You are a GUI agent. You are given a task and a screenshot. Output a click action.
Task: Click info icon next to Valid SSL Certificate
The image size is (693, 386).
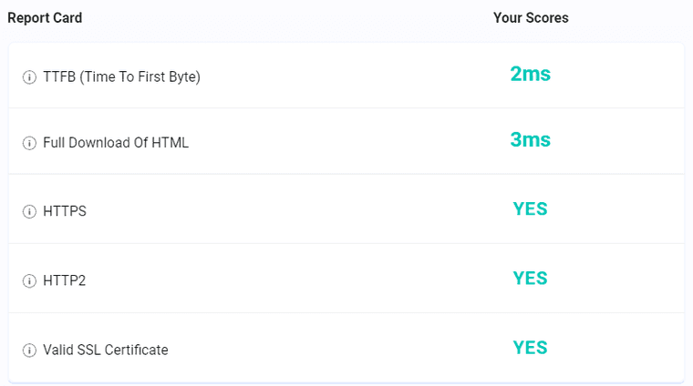click(29, 350)
